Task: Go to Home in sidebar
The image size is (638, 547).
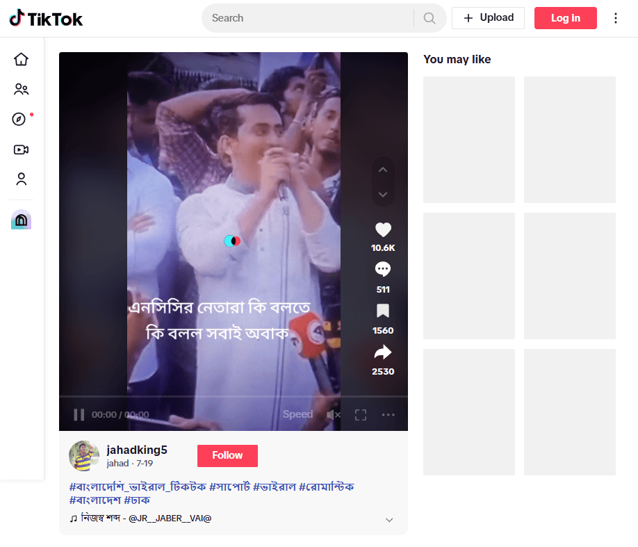Action: pos(21,59)
